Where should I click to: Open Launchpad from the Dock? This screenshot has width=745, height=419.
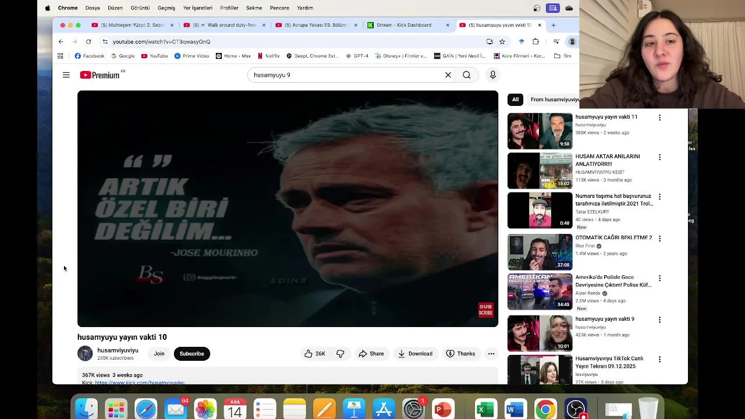coord(116,409)
